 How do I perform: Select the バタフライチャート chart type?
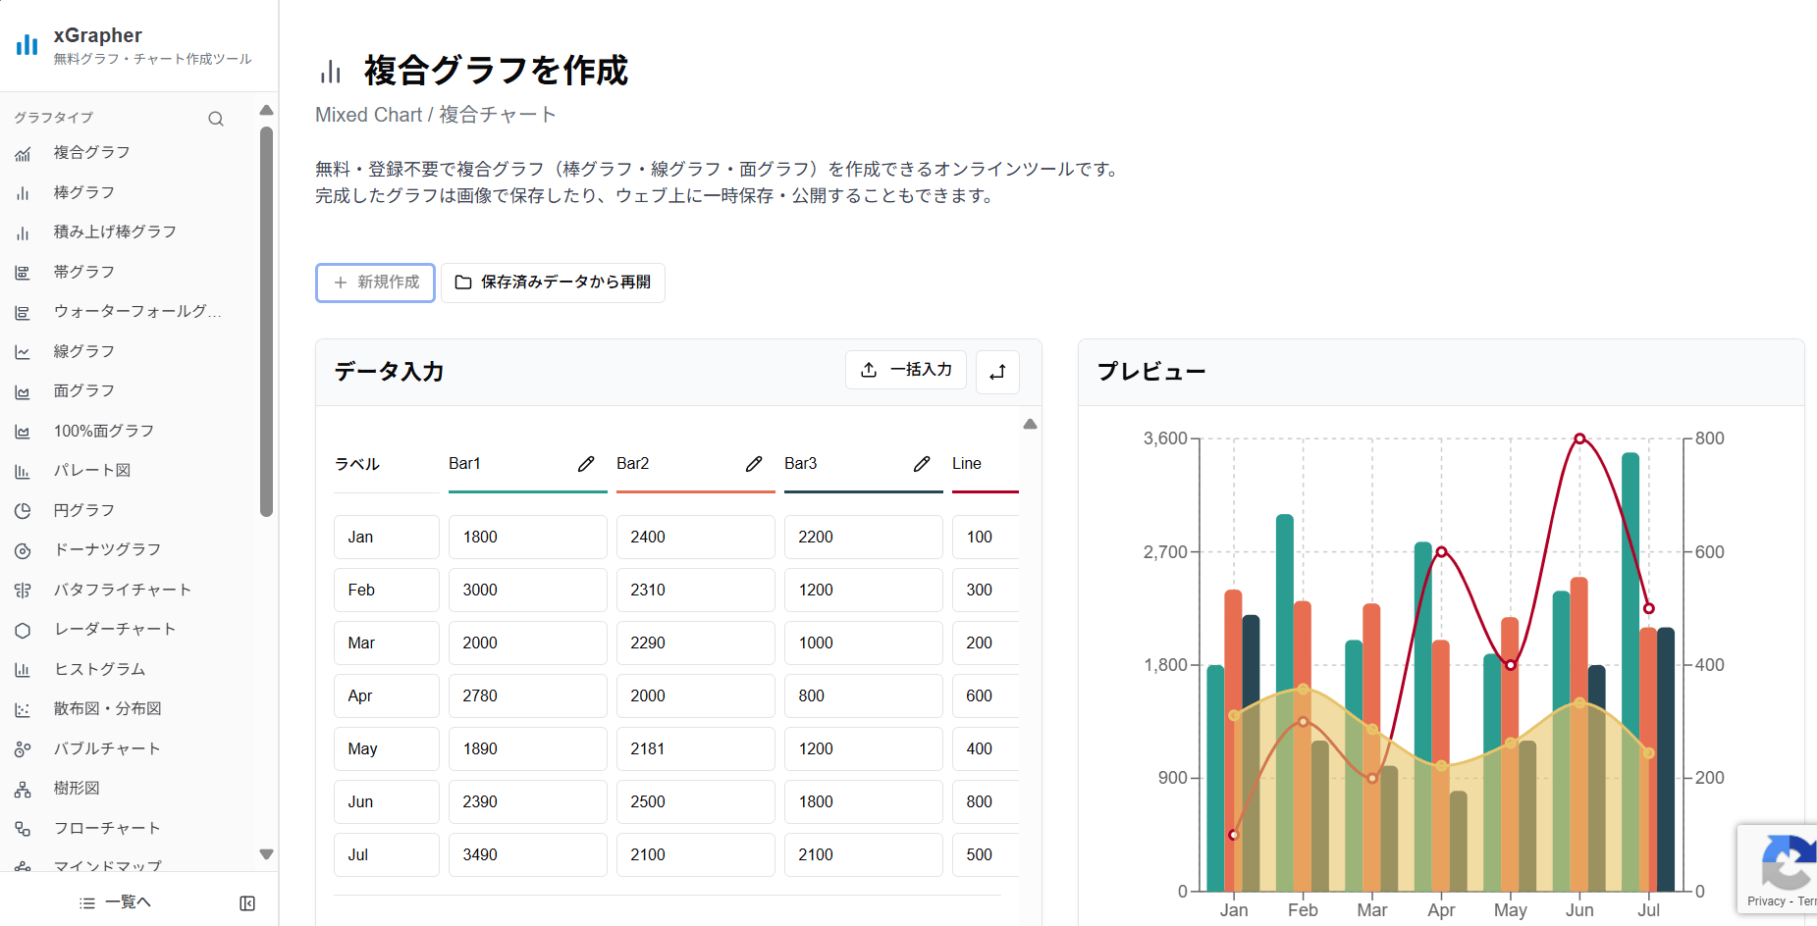pyautogui.click(x=121, y=589)
